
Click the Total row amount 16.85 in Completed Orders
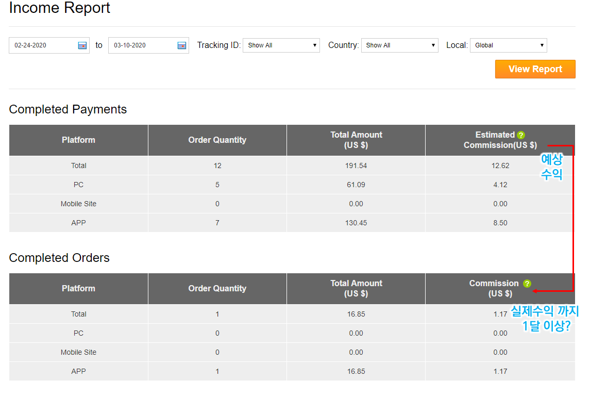(356, 314)
